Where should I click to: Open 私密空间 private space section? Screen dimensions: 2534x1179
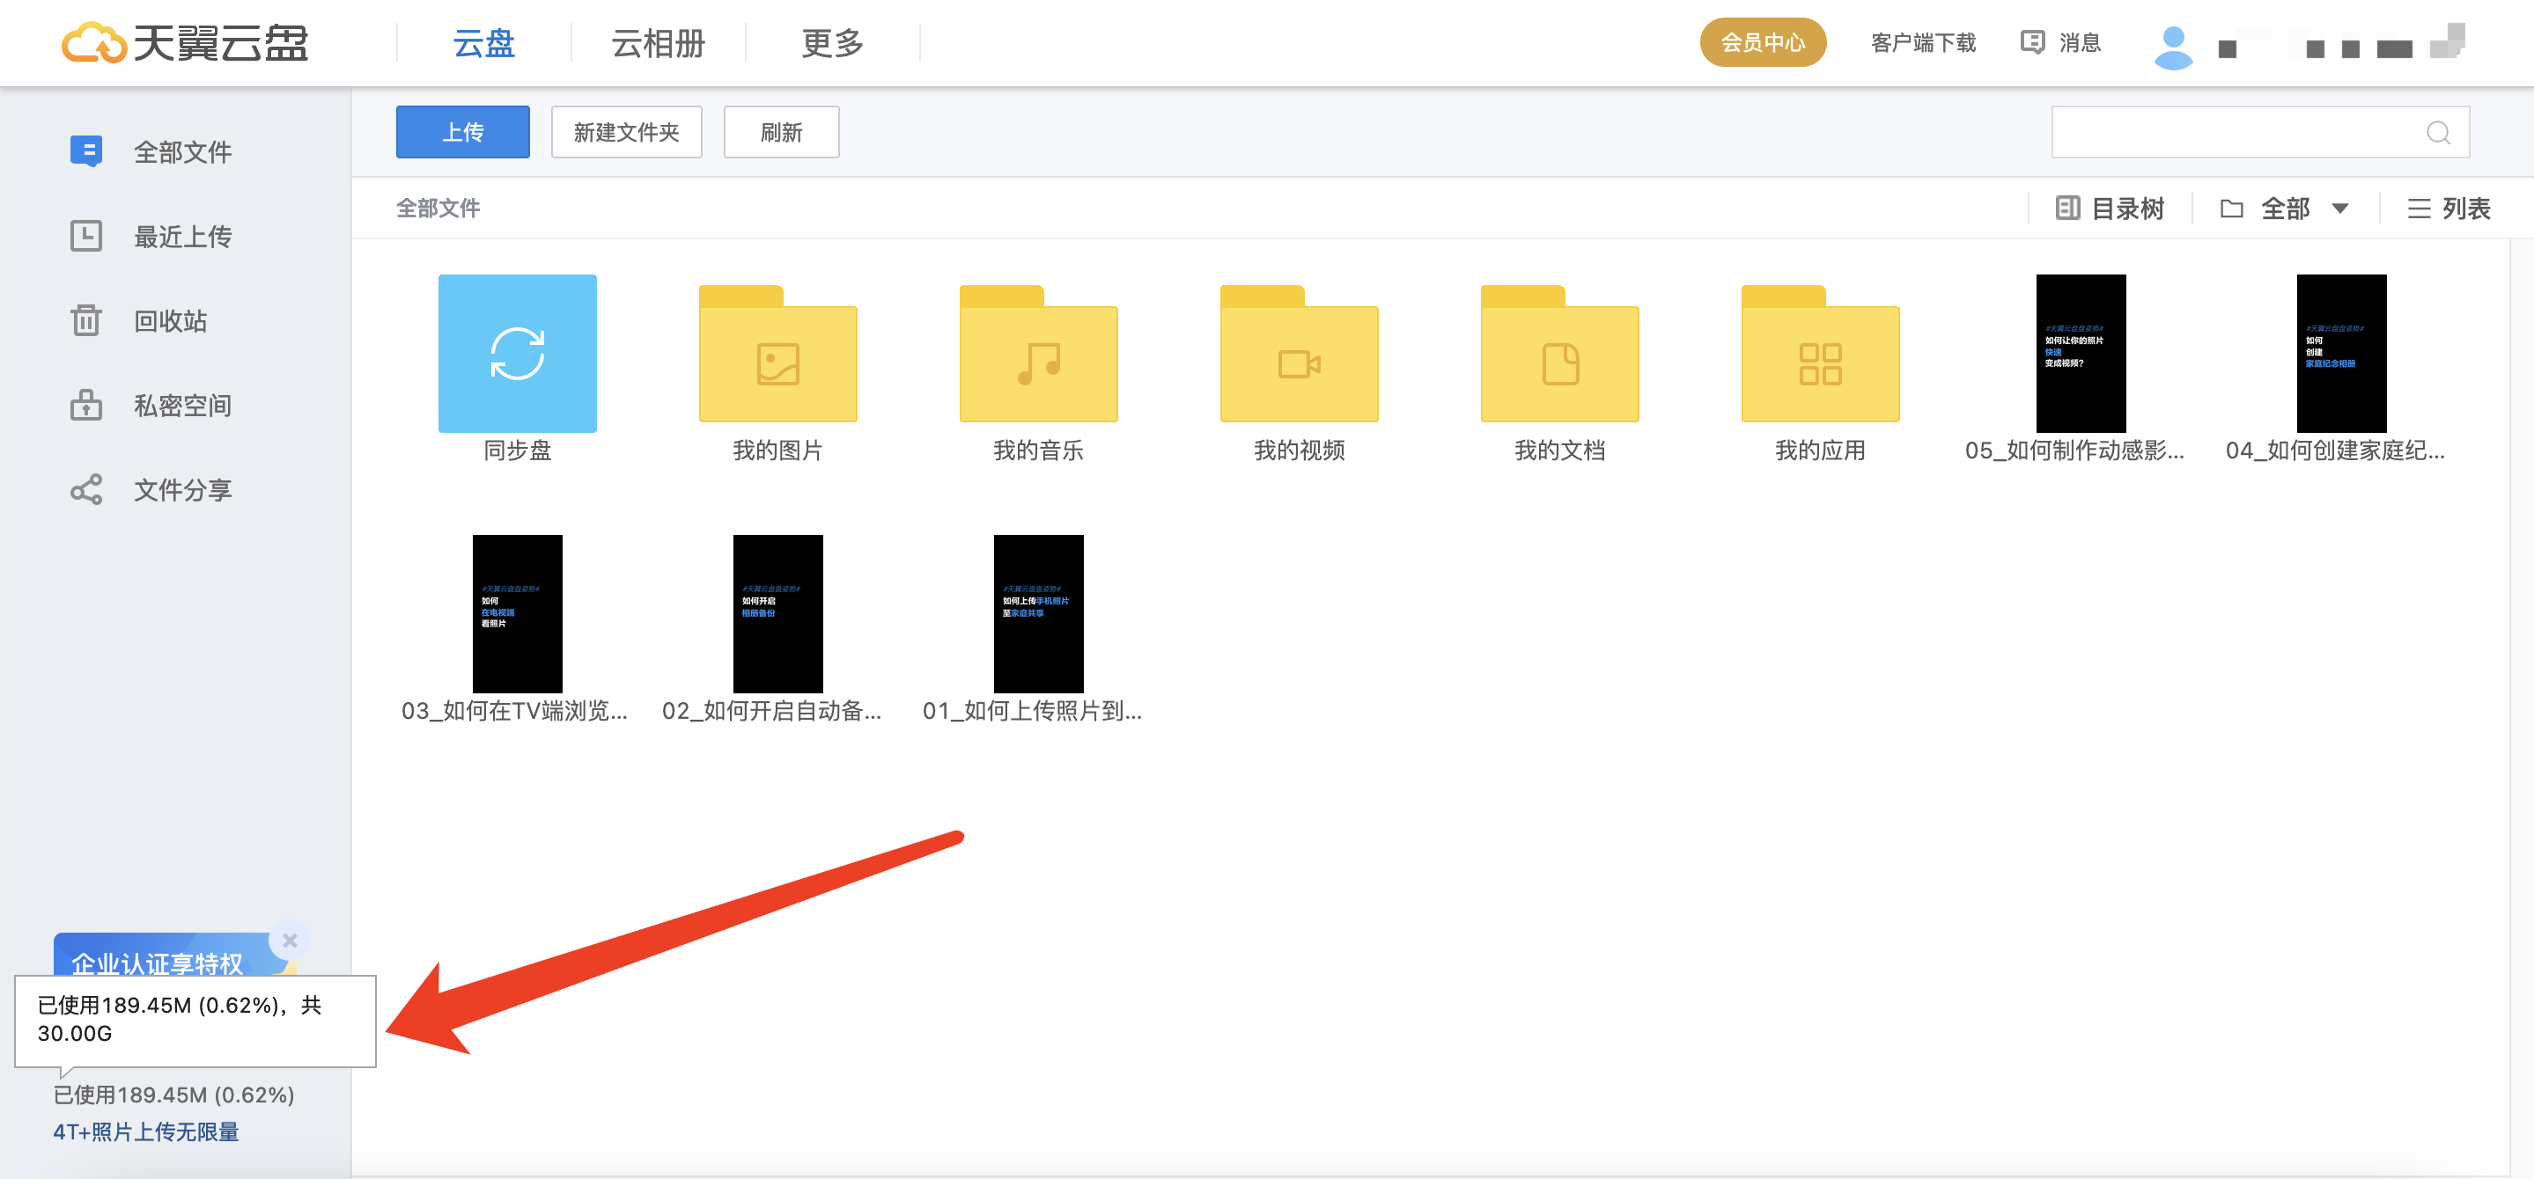[182, 405]
